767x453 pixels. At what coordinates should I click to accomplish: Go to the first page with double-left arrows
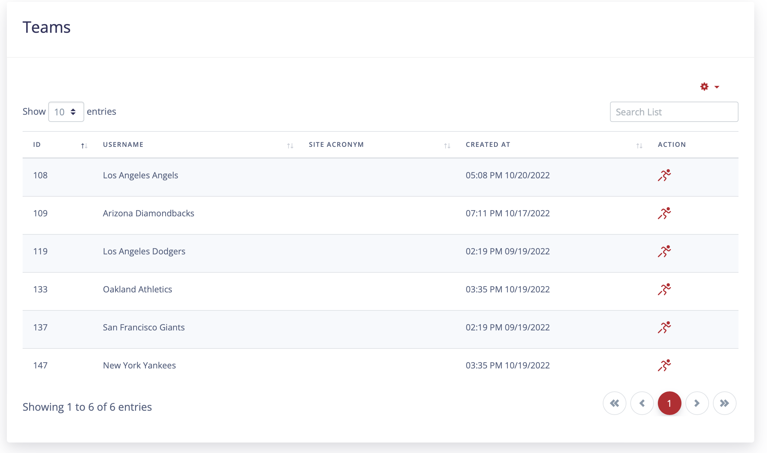click(x=615, y=403)
